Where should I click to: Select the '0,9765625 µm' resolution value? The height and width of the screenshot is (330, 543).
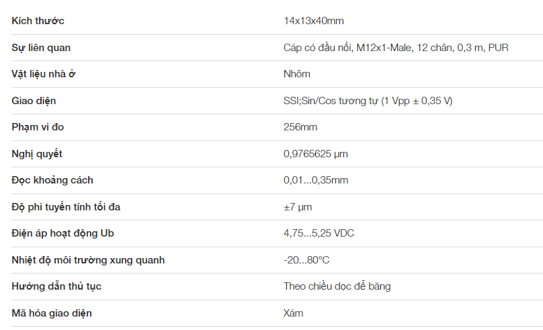click(315, 154)
